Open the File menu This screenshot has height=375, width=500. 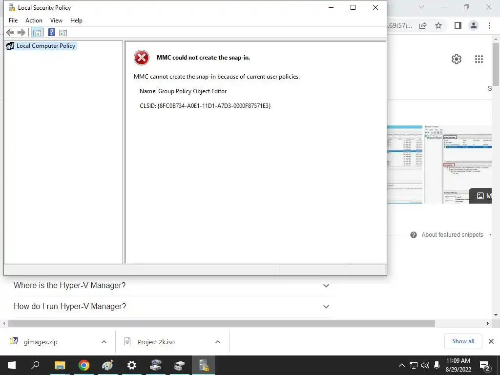13,21
